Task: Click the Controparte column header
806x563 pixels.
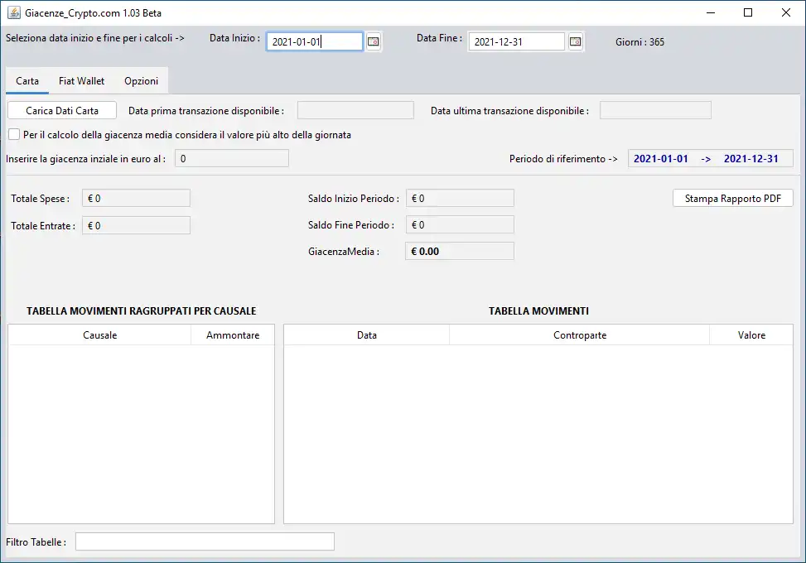Action: click(580, 334)
